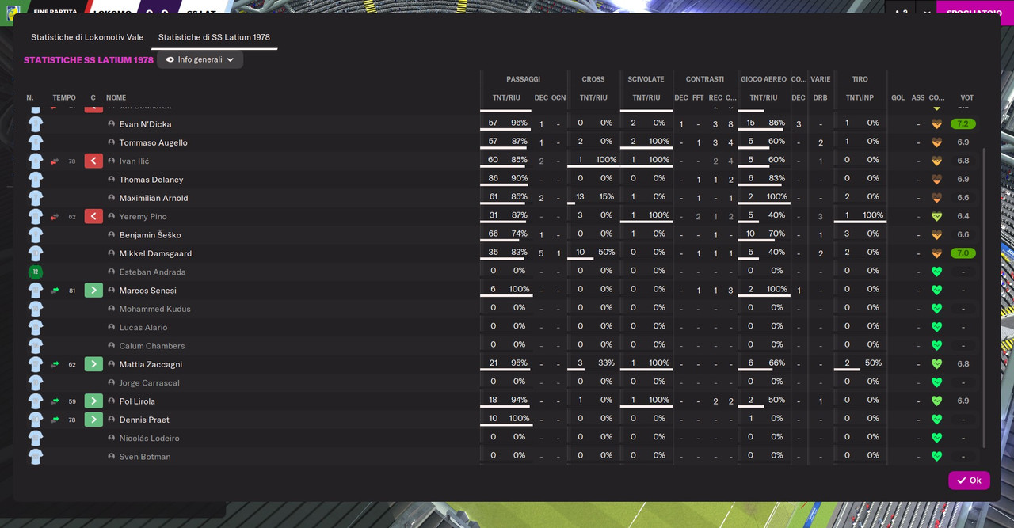Click the GIOCO AEREO column group header
Screen dimensions: 1014x528
point(764,79)
